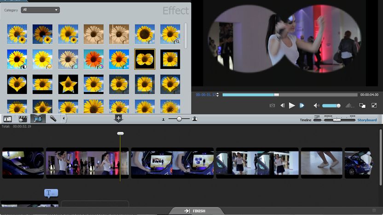Select the dotted pixelate sunflower effect

[x=170, y=107]
